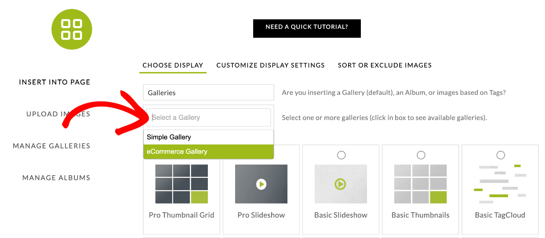Pick the Basic TagCloud display icon
This screenshot has height=238, width=545.
coord(500,184)
